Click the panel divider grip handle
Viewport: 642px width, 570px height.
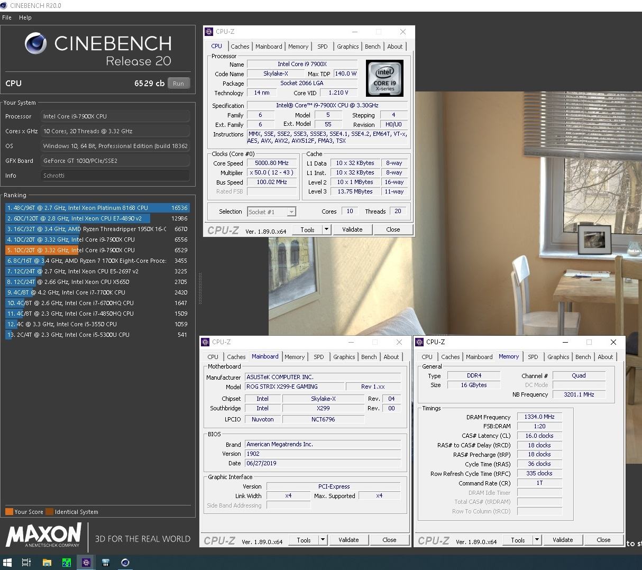pyautogui.click(x=200, y=288)
